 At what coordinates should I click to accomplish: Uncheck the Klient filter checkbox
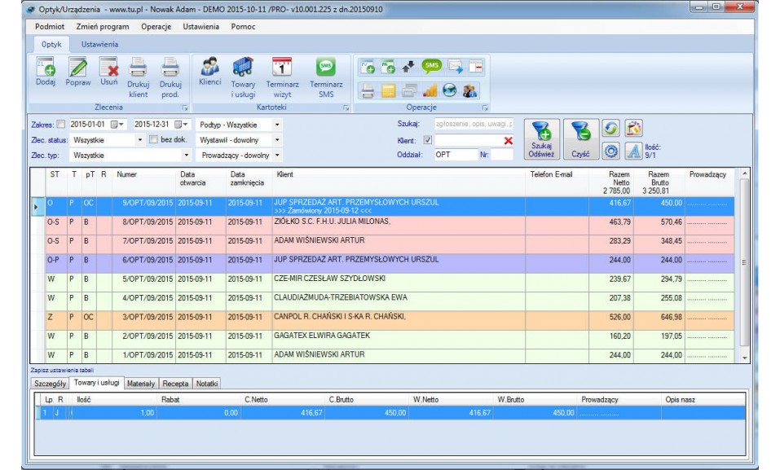click(428, 139)
